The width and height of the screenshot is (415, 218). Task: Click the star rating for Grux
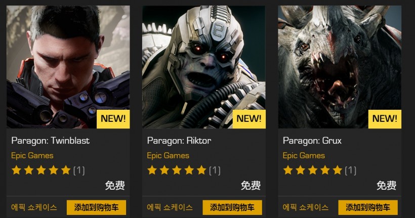pyautogui.click(x=313, y=170)
